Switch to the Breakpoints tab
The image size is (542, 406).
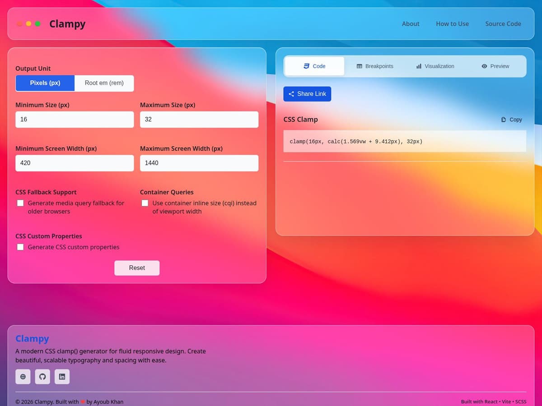point(375,66)
